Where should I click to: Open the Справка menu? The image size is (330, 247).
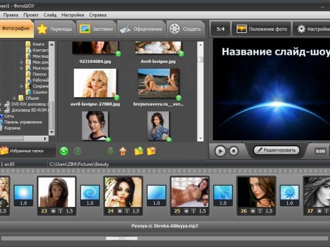point(98,15)
